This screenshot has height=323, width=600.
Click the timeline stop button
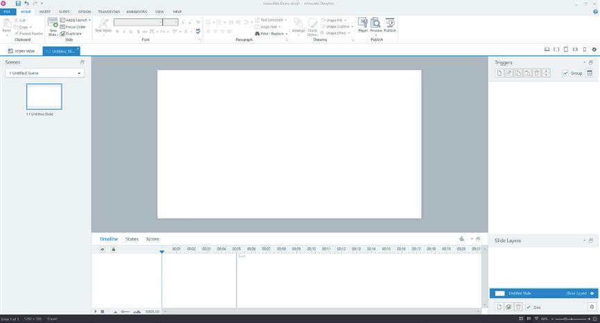103,311
